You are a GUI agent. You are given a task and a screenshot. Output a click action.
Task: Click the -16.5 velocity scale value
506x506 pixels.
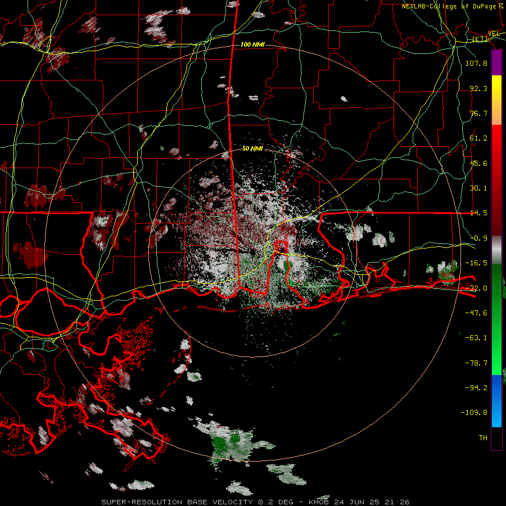point(476,263)
